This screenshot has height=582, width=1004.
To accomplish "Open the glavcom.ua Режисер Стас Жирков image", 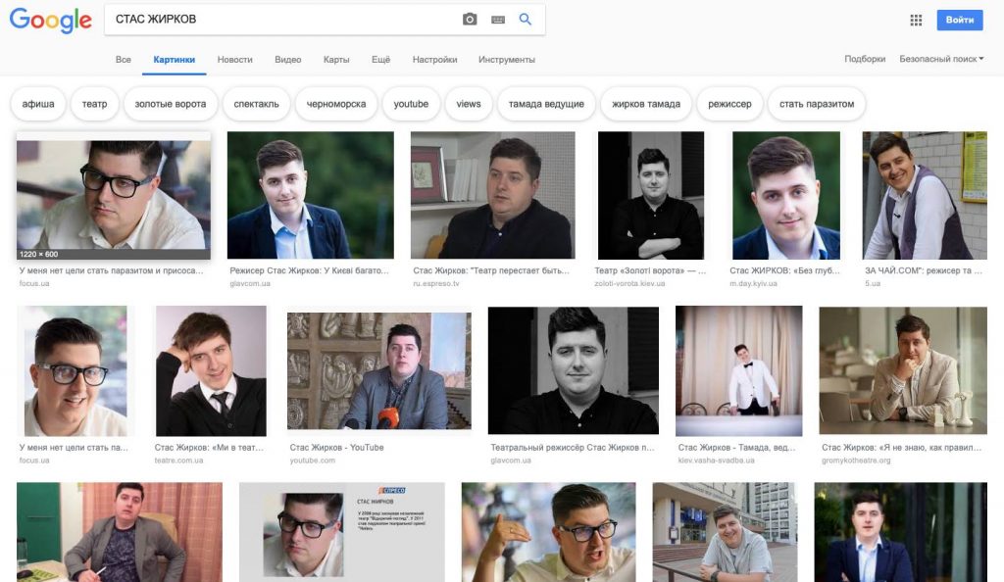I will 311,195.
